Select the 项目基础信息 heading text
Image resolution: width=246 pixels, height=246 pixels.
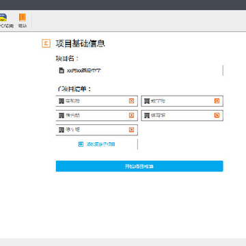click(81, 43)
